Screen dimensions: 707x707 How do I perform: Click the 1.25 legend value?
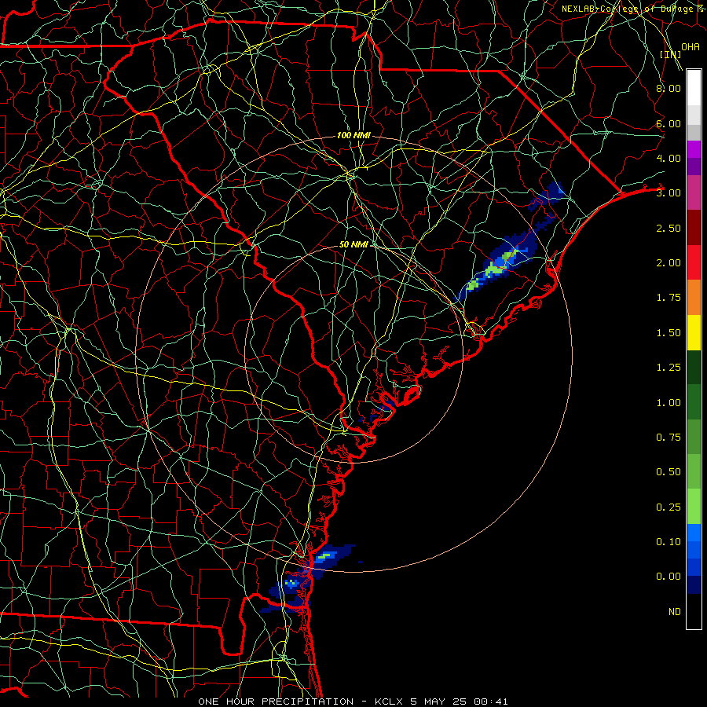[x=669, y=368]
